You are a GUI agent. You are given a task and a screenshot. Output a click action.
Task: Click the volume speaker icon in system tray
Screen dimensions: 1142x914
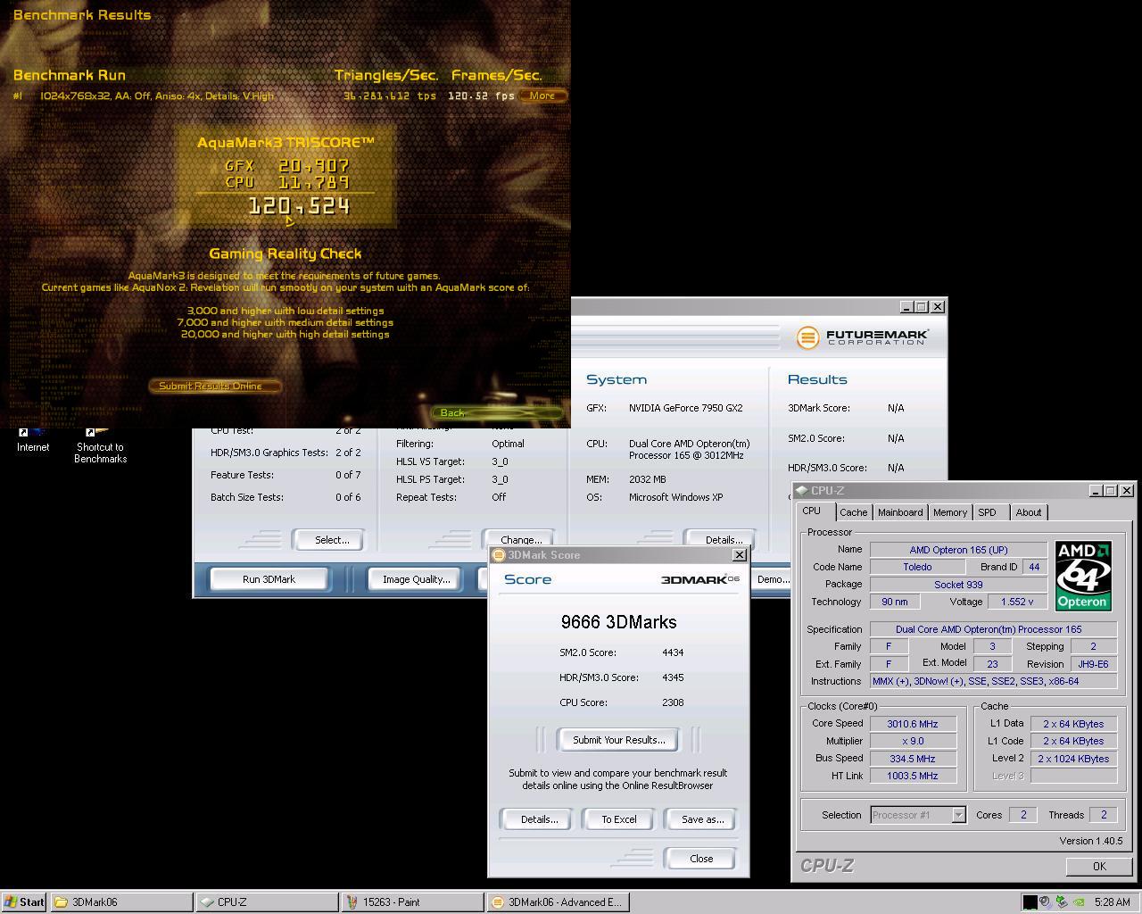point(1045,902)
